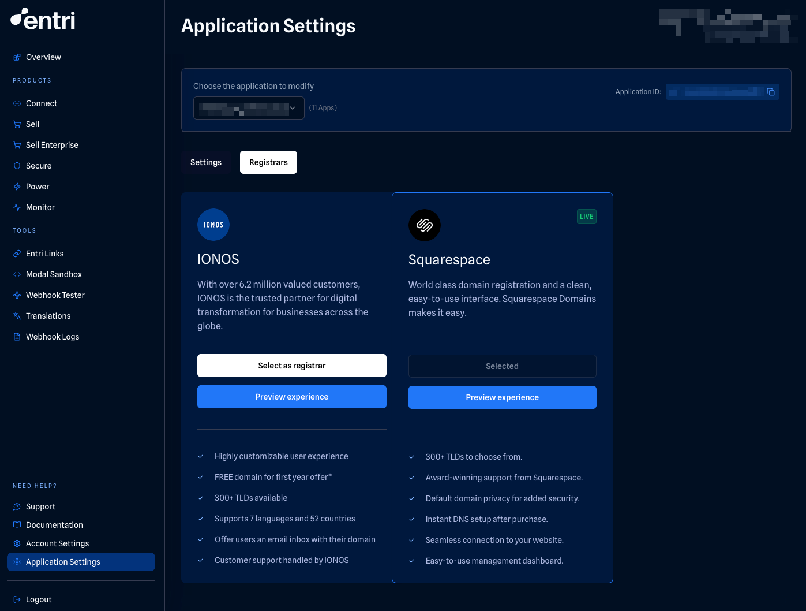Image resolution: width=806 pixels, height=611 pixels.
Task: Preview the IONOS experience
Action: click(292, 397)
